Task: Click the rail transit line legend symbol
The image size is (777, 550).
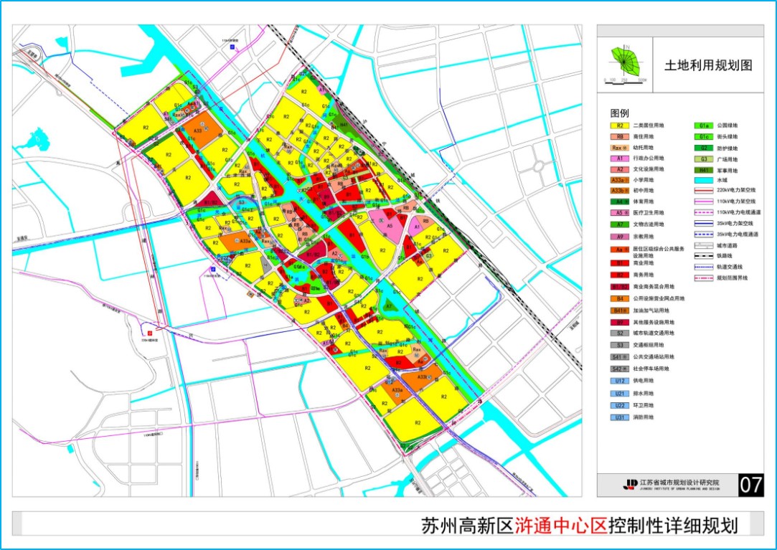Action: pos(704,267)
